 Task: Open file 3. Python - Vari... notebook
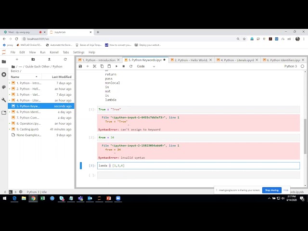pos(41,94)
